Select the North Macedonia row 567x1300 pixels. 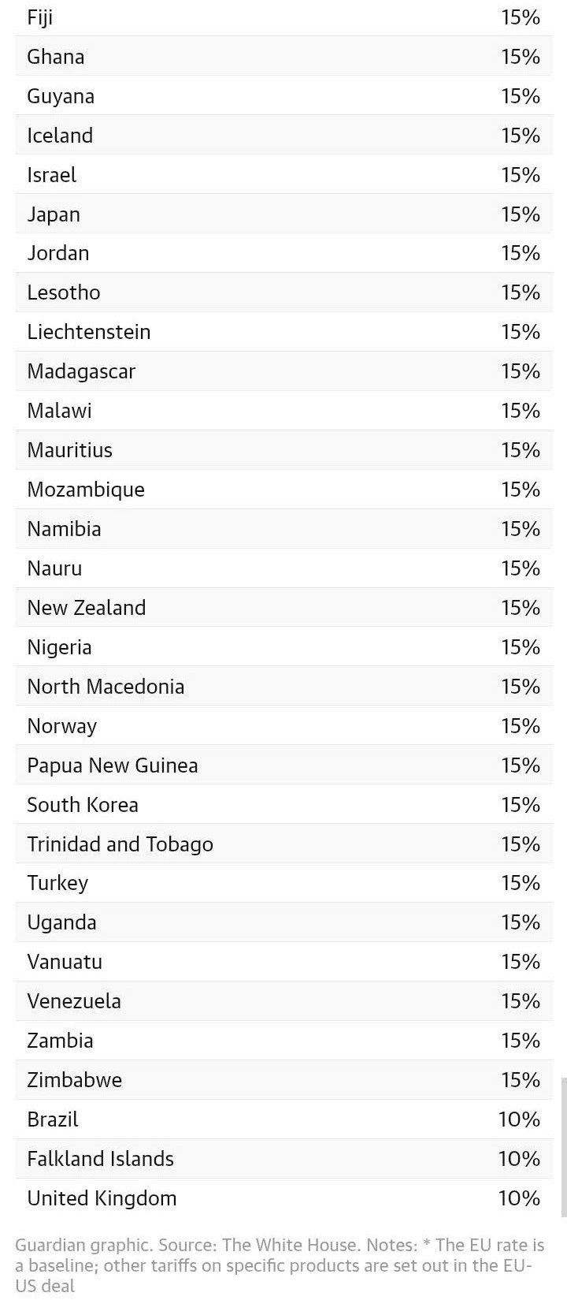pyautogui.click(x=283, y=687)
